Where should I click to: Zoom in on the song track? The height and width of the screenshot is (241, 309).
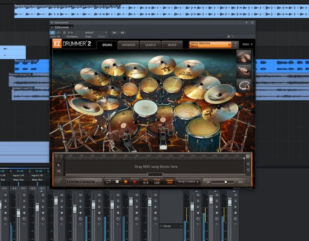click(248, 164)
